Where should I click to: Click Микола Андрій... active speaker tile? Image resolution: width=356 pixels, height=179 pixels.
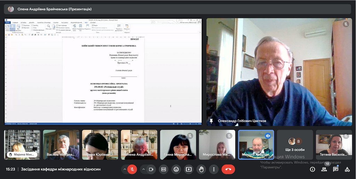click(256, 145)
